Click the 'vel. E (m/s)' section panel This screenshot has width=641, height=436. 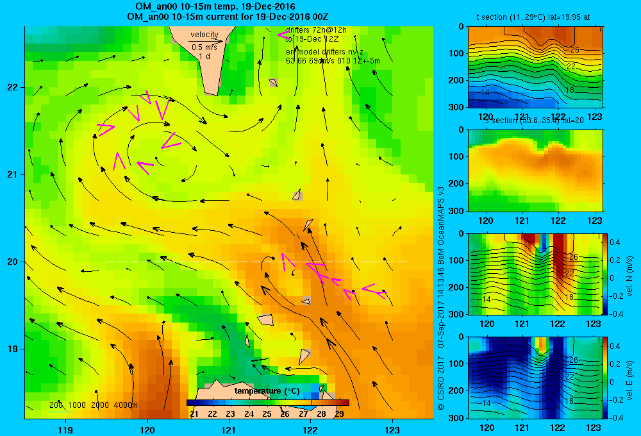pos(535,378)
